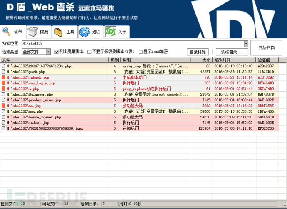Click modified time 2016-05-07 21:32:04

coord(233,95)
